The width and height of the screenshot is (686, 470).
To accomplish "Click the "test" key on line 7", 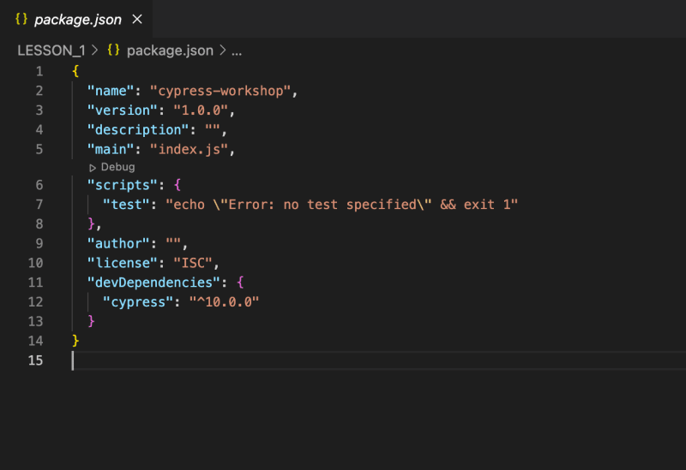I will tap(126, 205).
